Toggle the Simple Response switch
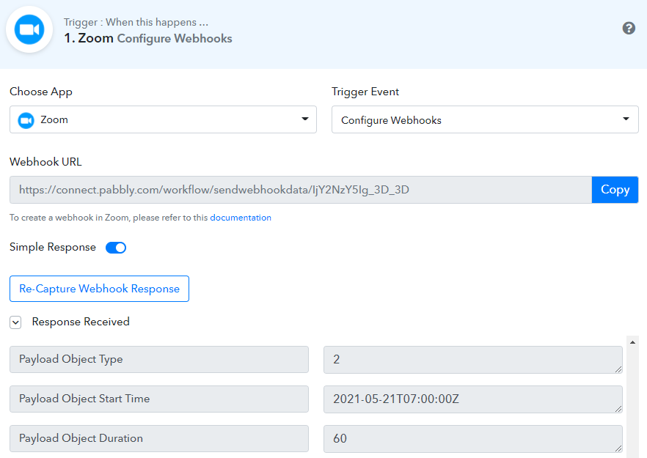Screen dimensions: 647x458 pyautogui.click(x=116, y=248)
